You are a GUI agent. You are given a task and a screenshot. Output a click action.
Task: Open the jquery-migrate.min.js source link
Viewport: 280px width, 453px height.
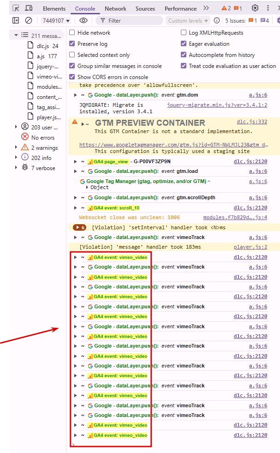coord(217,105)
